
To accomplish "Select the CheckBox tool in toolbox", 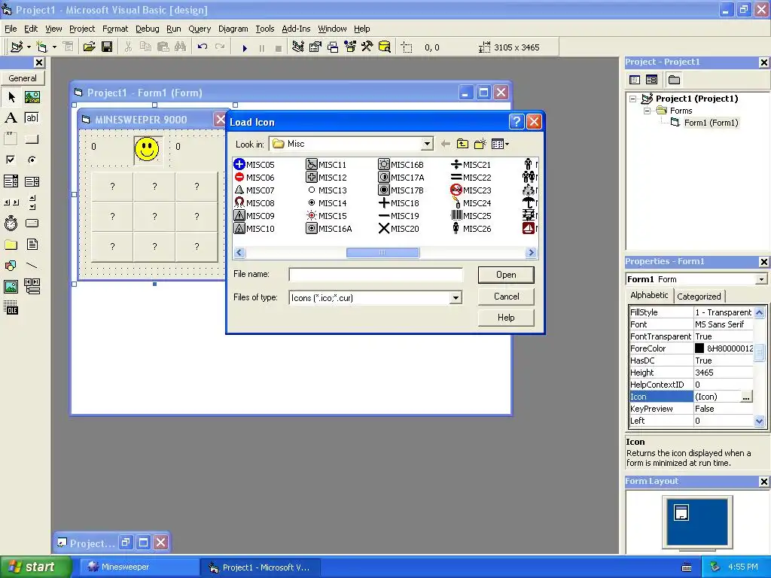I will pyautogui.click(x=11, y=160).
